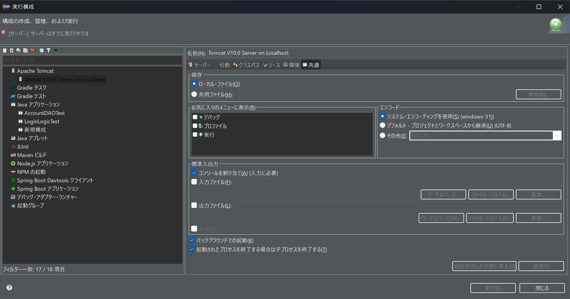Click the 出力ファイル path field
Screen dimensions: 570x299
(x=398, y=206)
